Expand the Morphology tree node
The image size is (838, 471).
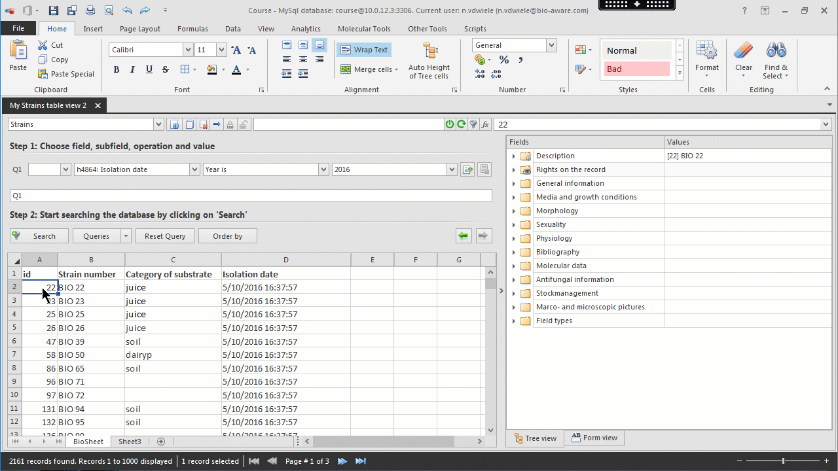tap(514, 211)
